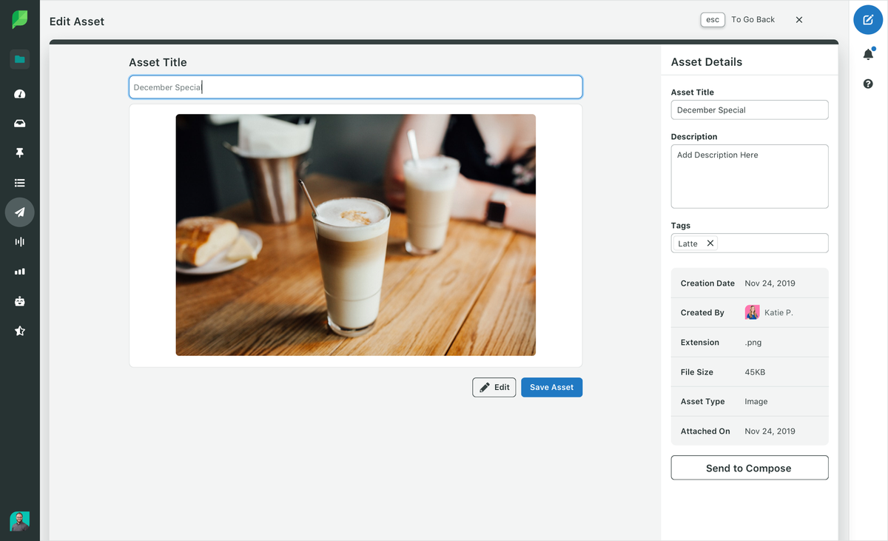Click the latte image preview

click(x=356, y=235)
